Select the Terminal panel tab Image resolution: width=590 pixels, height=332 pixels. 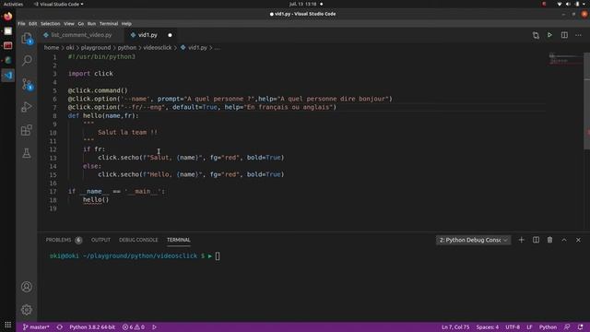pos(178,240)
